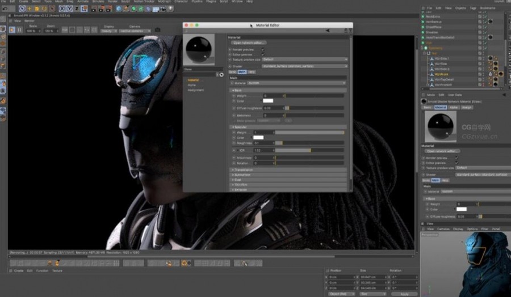Click the Base Color white swatch in Material Editor
511x297 pixels.
[268, 101]
